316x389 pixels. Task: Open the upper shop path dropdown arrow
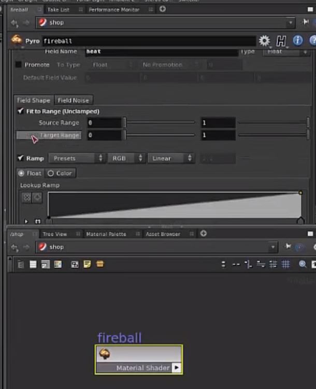(290, 23)
